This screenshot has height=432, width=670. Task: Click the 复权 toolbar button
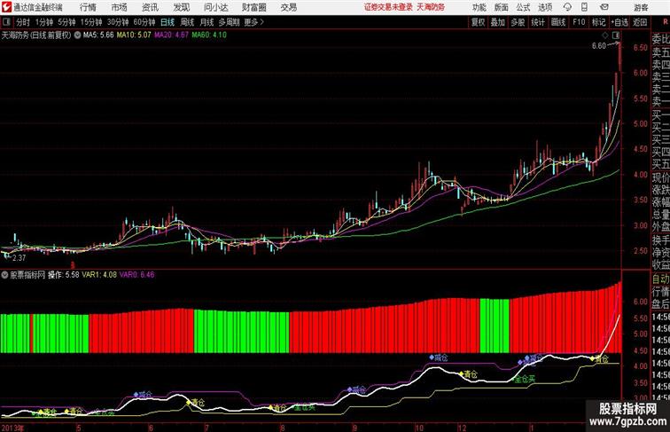coord(479,22)
